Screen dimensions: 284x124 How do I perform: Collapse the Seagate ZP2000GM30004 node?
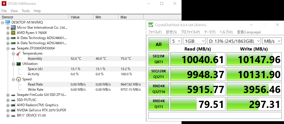tap(8, 48)
